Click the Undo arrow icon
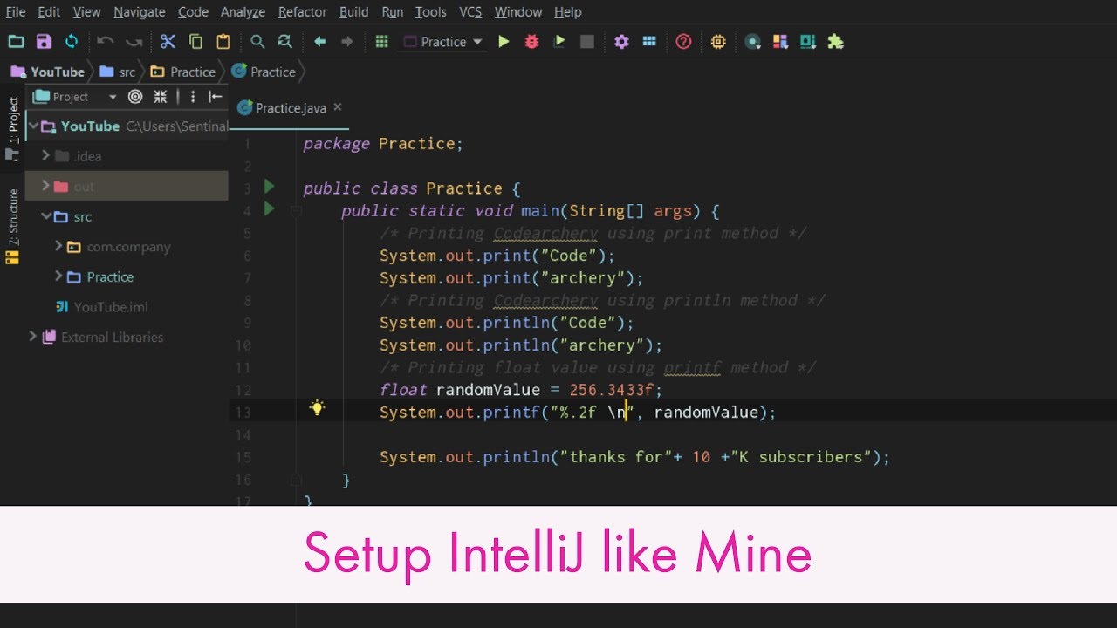 (106, 41)
